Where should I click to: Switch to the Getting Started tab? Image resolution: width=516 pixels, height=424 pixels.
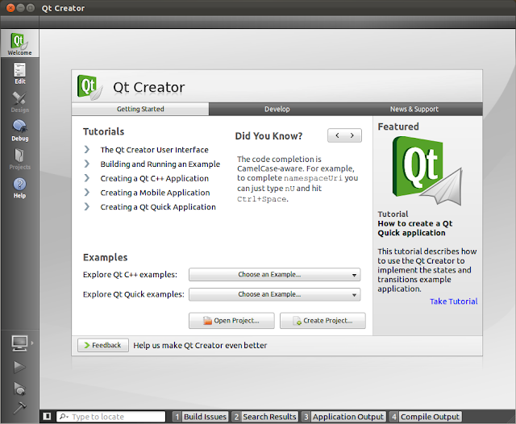tap(140, 109)
